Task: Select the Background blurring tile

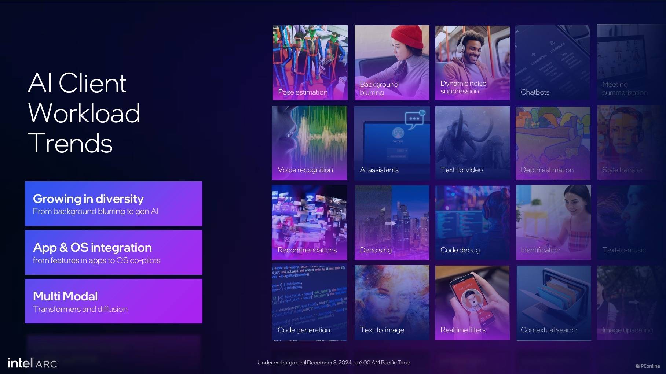Action: 392,62
